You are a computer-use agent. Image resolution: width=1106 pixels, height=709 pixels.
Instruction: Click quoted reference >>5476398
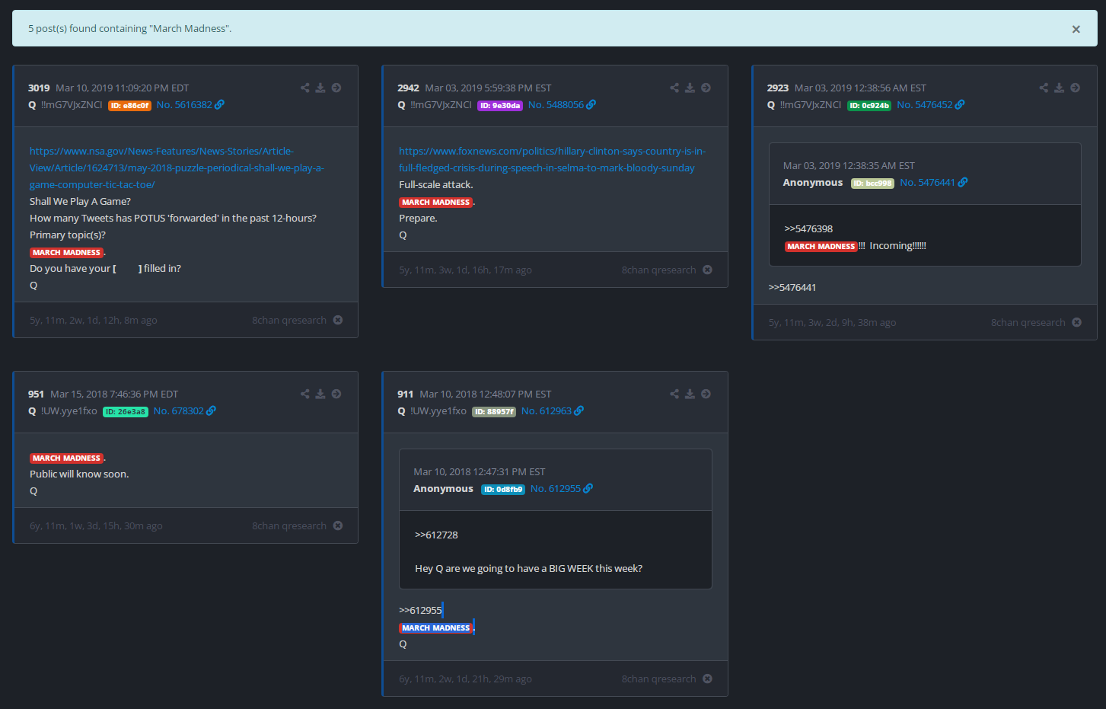tap(808, 229)
